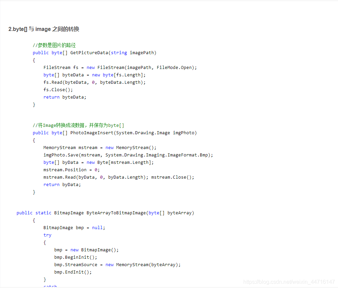
Task: Click the heading '2.byte[] 与 image 之间的转换'
Action: click(x=44, y=29)
